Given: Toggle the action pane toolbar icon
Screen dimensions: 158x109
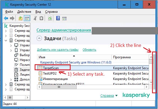Looking at the screenshot, I should point(64,18).
